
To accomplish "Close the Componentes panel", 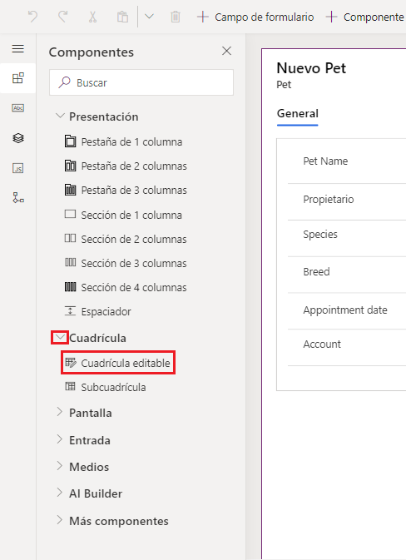I will coord(227,51).
